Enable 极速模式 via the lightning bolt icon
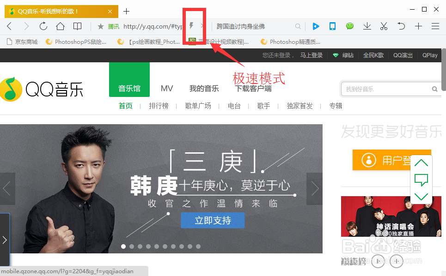 tap(191, 26)
